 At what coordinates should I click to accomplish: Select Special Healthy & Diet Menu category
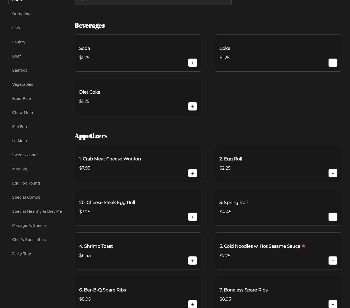click(37, 211)
